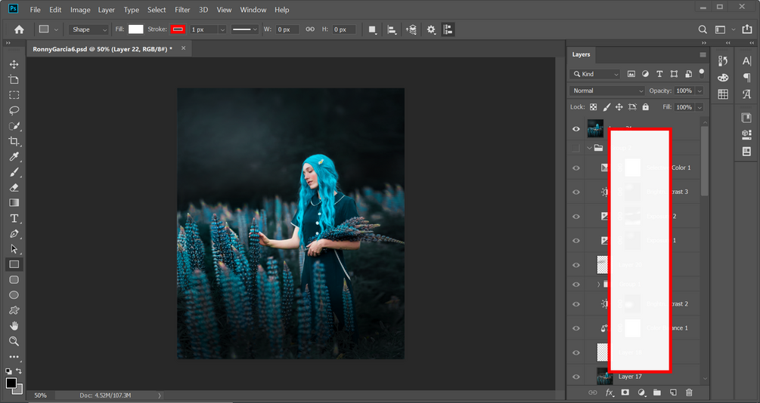Toggle visibility of the top layer

[576, 129]
